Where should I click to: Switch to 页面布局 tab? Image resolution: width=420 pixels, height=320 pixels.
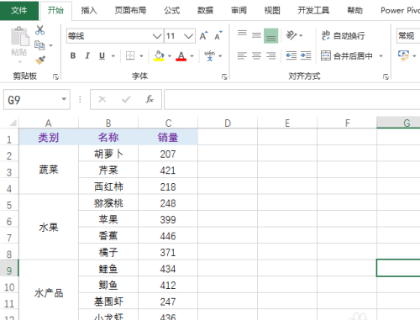(130, 10)
